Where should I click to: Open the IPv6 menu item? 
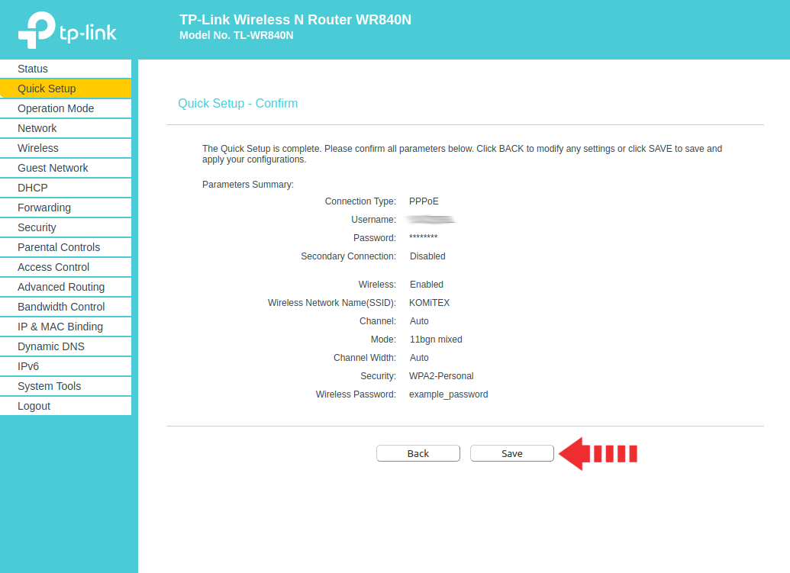tap(66, 366)
